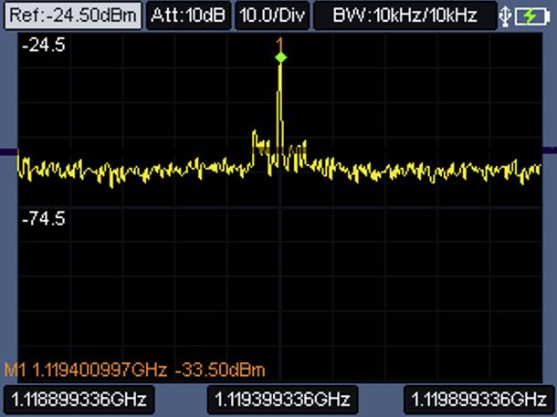The width and height of the screenshot is (557, 417).
Task: Edit the center frequency 1.119399336GHz
Action: (282, 400)
